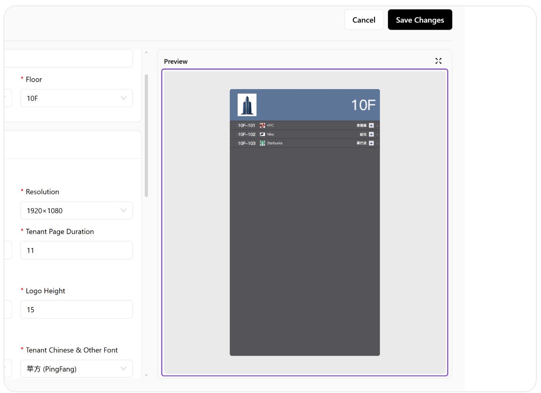Click the Starbucks tenant name in preview
This screenshot has width=541, height=393.
275,143
